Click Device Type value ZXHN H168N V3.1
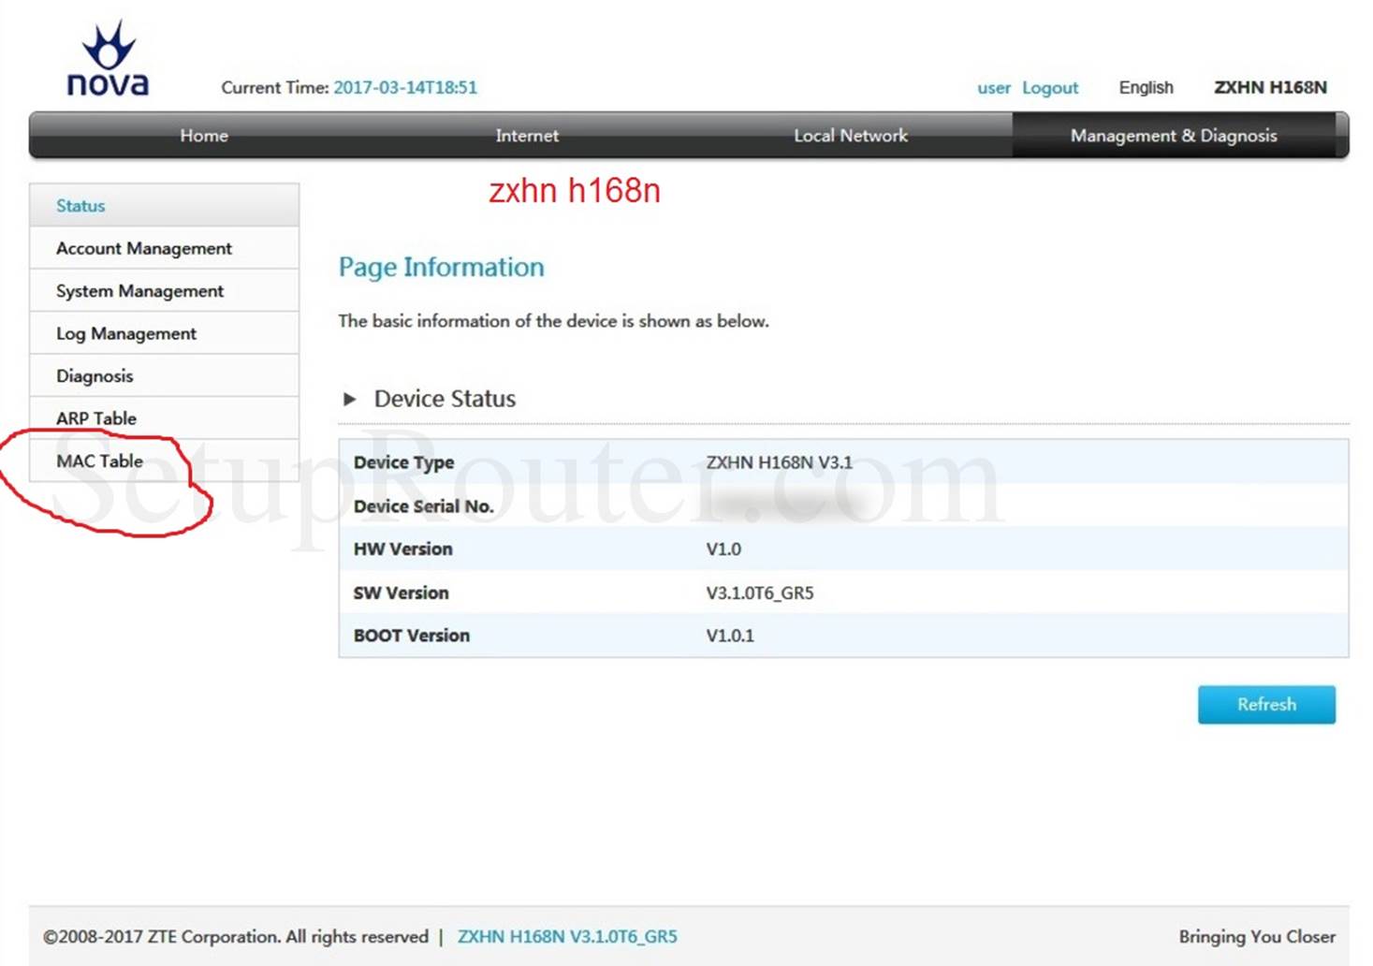1373x966 pixels. click(x=779, y=462)
